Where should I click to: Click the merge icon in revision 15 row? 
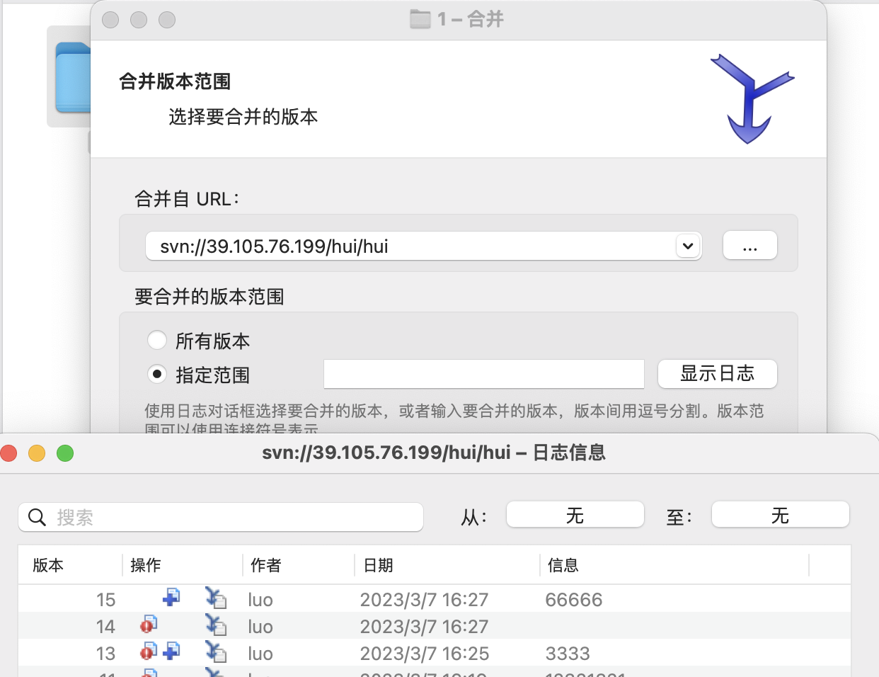click(216, 598)
